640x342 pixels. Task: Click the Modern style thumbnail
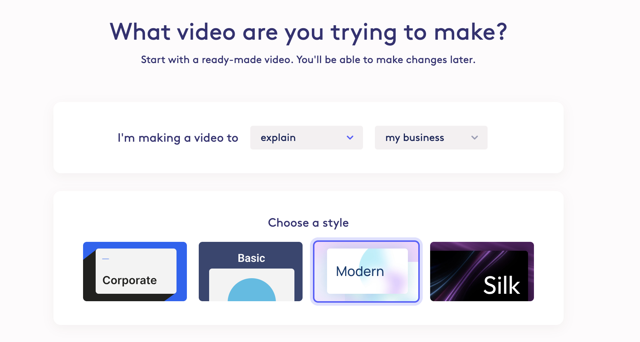pyautogui.click(x=366, y=271)
